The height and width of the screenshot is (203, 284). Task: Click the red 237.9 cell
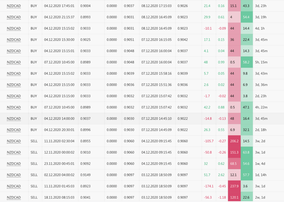pos(234,186)
